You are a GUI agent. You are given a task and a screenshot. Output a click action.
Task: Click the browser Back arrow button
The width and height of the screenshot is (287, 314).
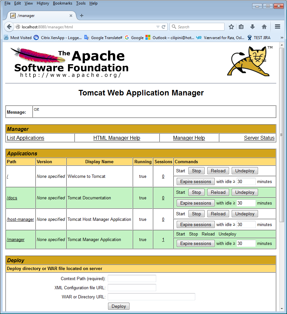pos(9,27)
